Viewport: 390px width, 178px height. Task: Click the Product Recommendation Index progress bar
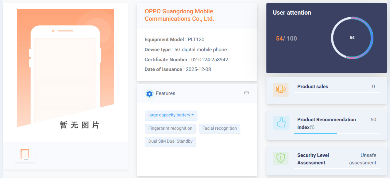(x=337, y=133)
